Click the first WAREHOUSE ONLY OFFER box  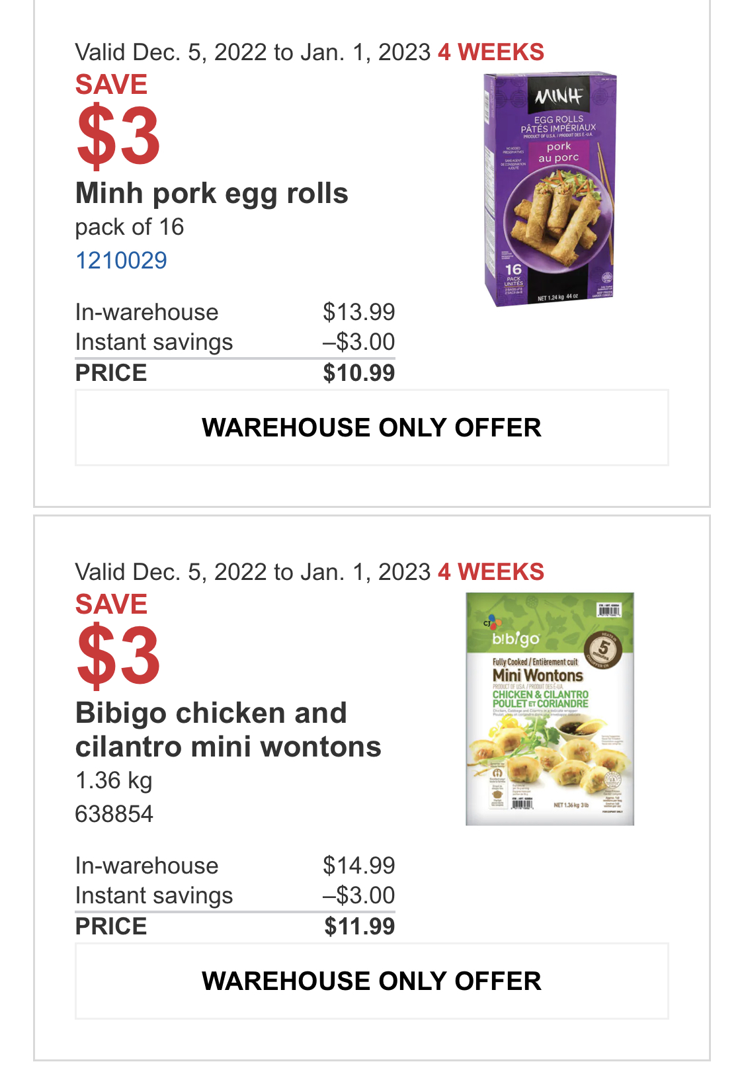point(372,428)
